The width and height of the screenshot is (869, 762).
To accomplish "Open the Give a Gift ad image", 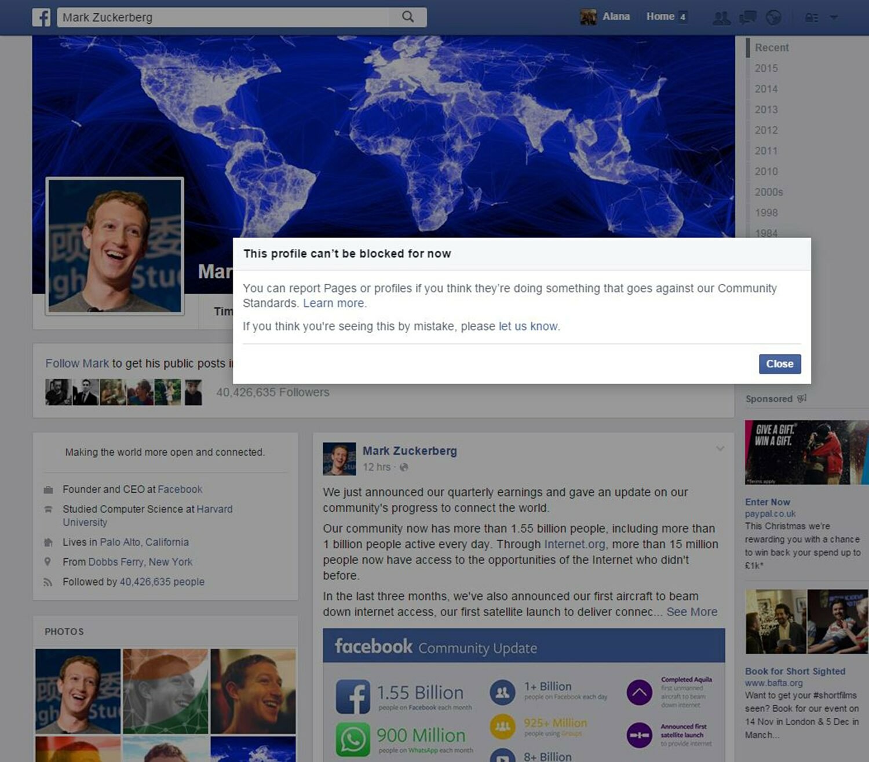I will coord(807,452).
